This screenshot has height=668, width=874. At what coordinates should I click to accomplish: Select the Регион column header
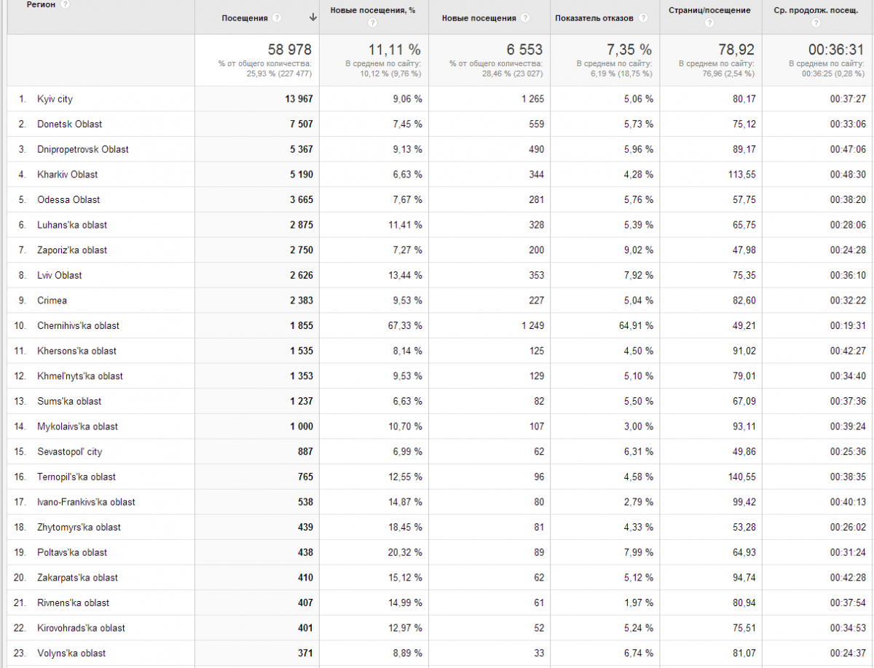[41, 4]
